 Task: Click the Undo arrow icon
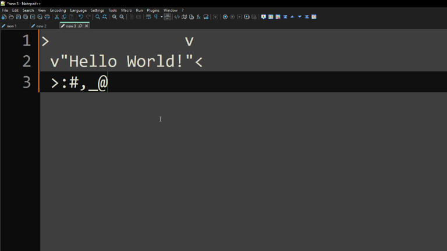[81, 17]
